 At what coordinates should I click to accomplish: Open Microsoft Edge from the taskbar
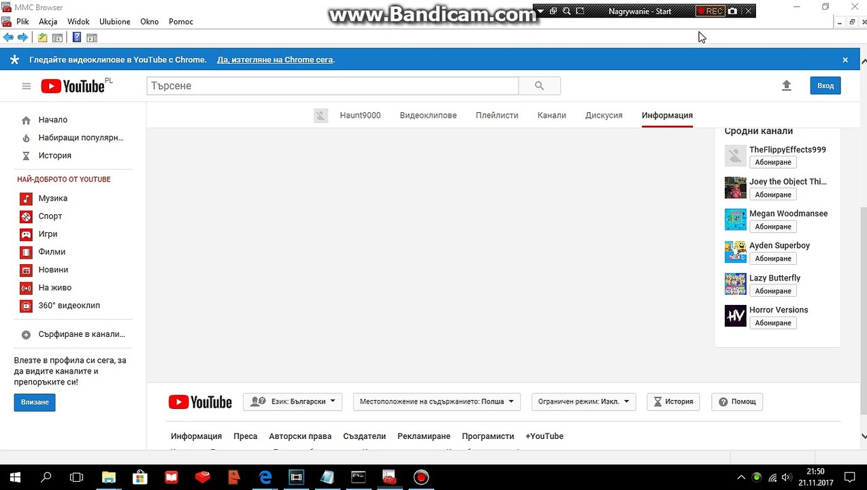[x=265, y=477]
